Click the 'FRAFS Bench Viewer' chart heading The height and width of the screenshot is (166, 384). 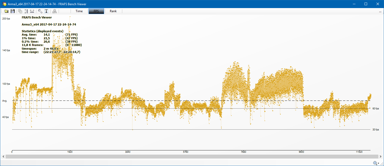pos(37,18)
